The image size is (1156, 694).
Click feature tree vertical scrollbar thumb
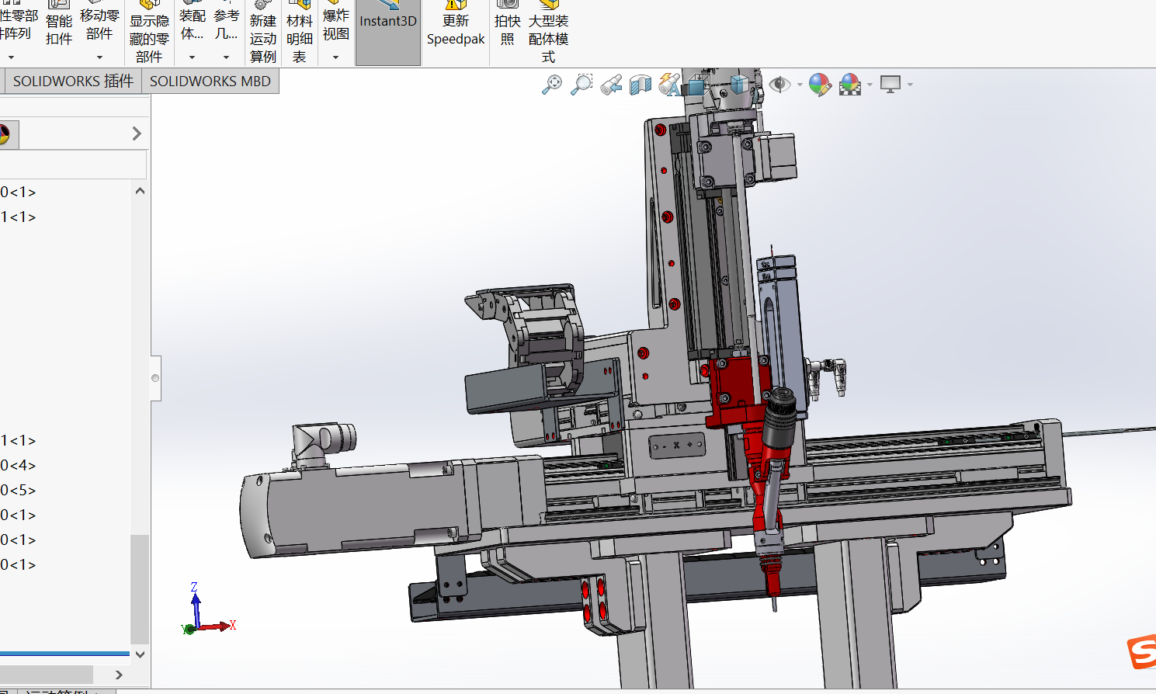140,588
